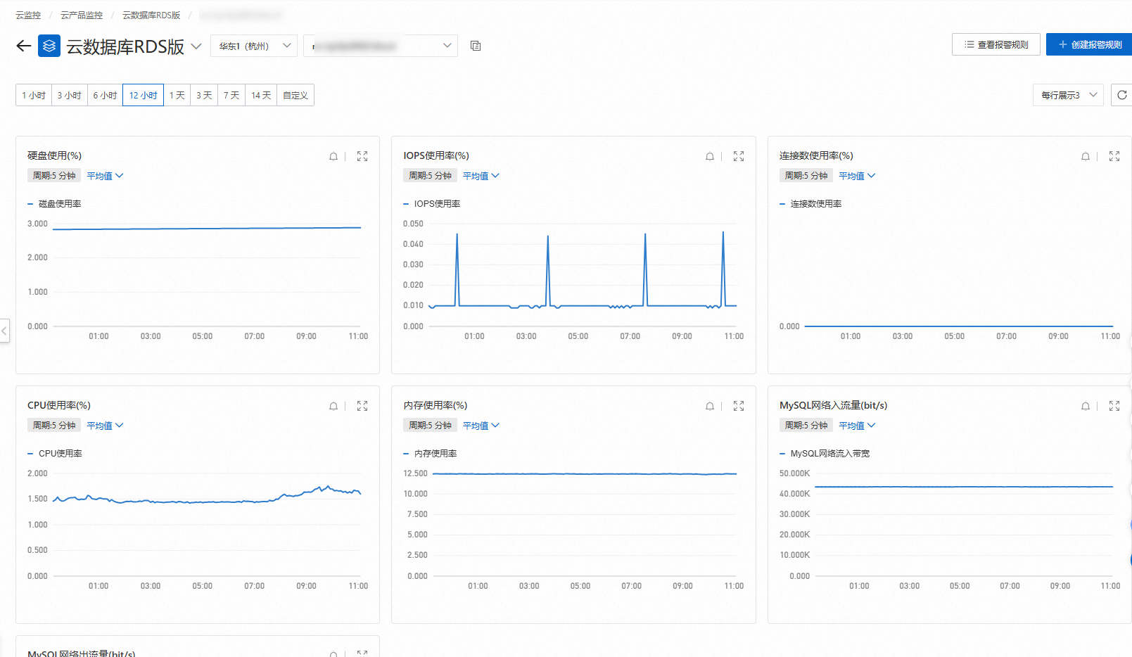Open the 云数据库RDS版 breadcrumb link
The height and width of the screenshot is (657, 1132).
(151, 15)
